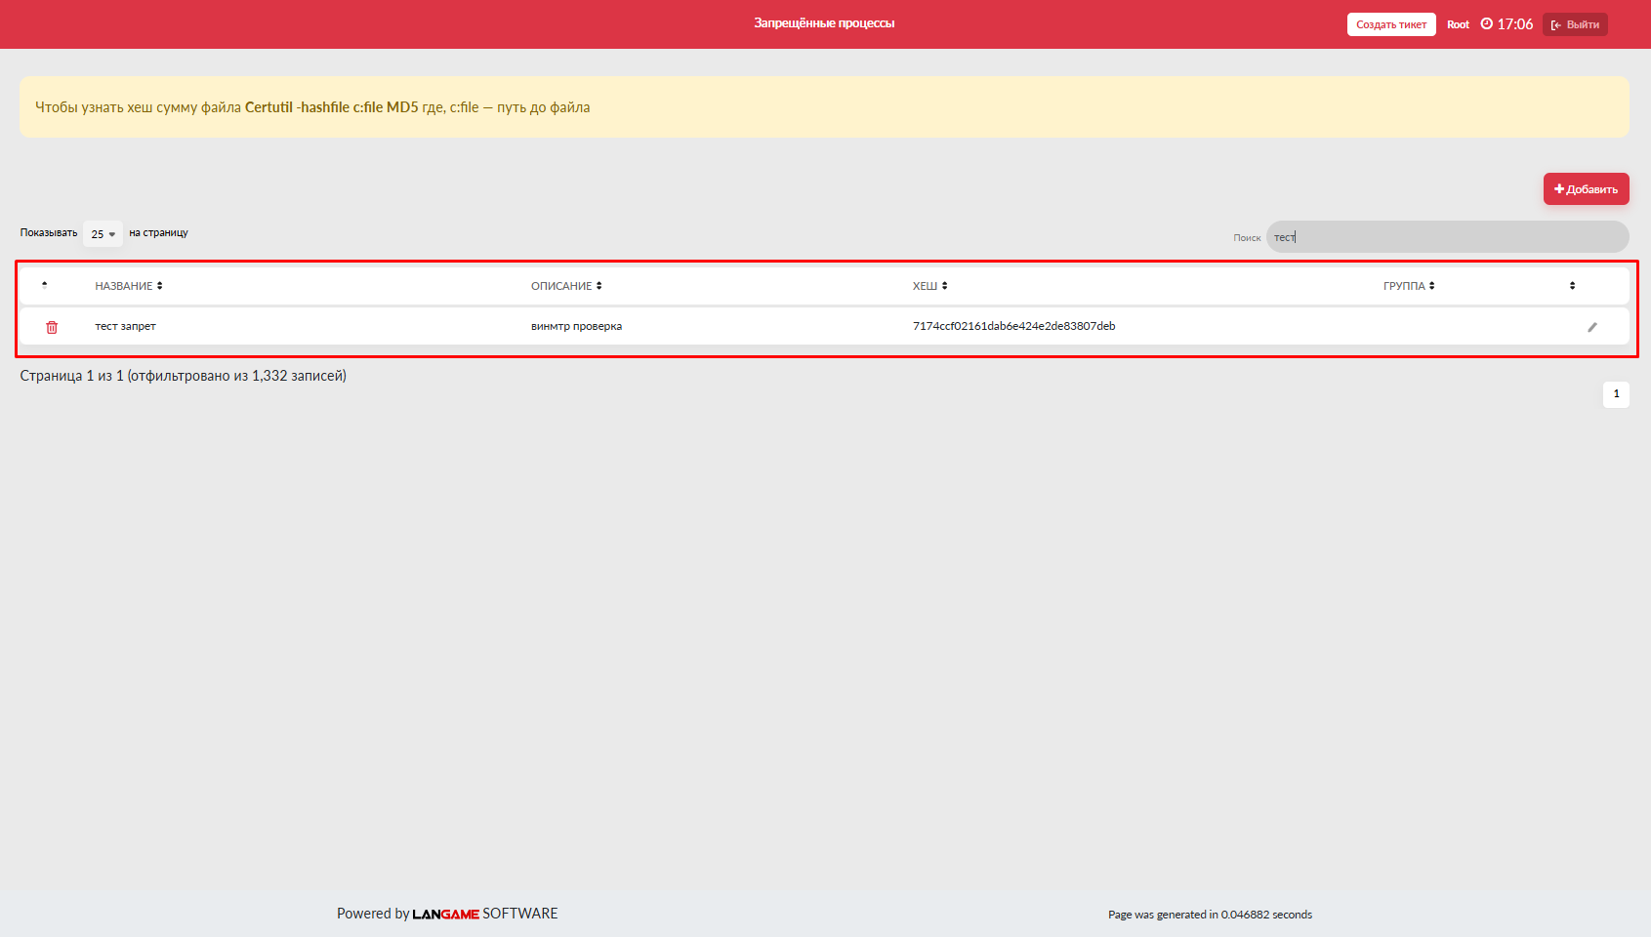Screen dimensions: 1651x937
Task: Click the на страницу label
Action: [x=158, y=232]
